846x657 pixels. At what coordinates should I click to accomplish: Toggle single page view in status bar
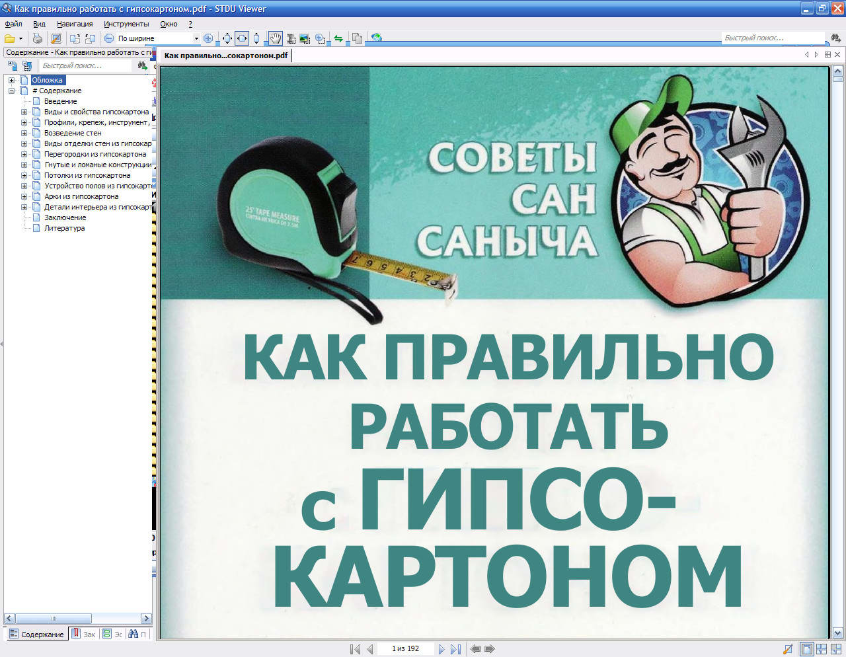click(x=806, y=649)
